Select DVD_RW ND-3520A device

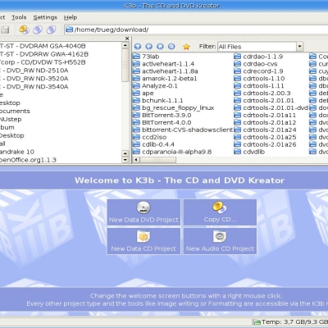click(34, 79)
